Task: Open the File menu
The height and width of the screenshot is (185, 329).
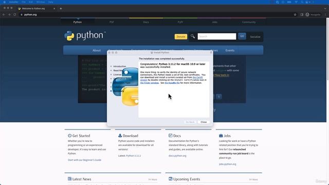Action: click(x=24, y=2)
